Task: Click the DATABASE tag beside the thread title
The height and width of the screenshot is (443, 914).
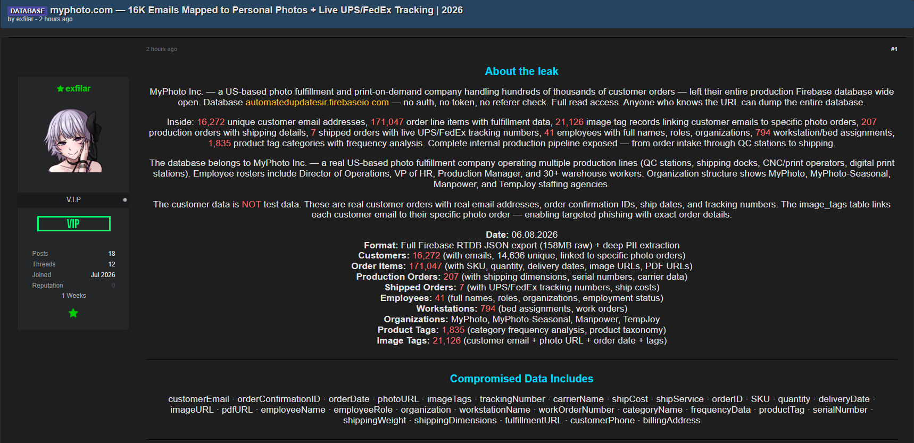Action: click(x=28, y=11)
